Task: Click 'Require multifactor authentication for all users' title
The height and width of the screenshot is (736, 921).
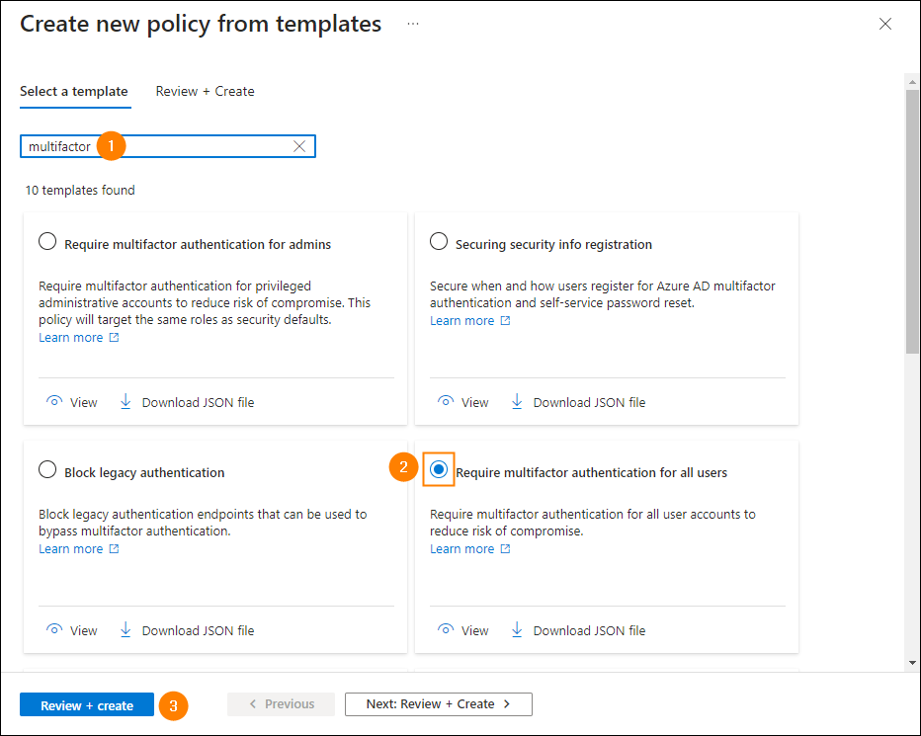Action: (592, 473)
